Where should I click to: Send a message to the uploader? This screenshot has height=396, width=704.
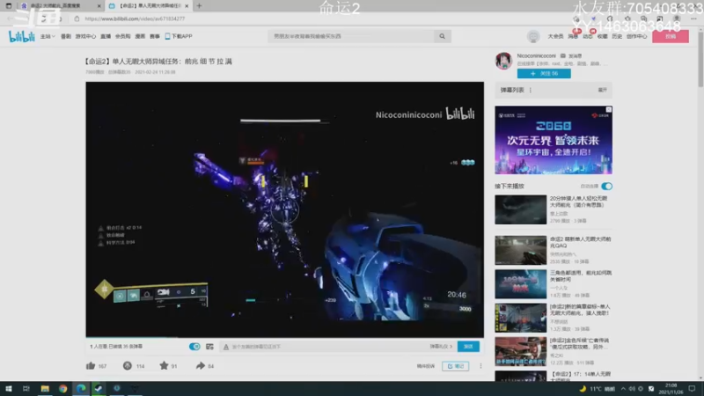(x=571, y=55)
